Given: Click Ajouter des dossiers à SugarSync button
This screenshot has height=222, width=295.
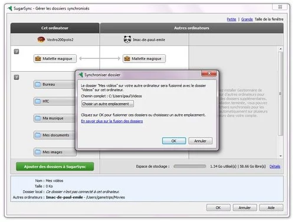Looking at the screenshot, I should (55, 167).
